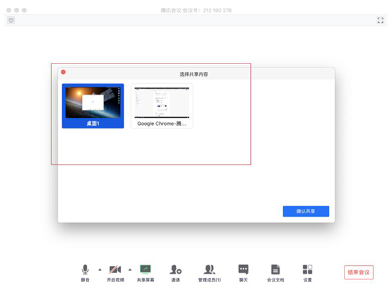
Task: Open the settings grid icon
Action: click(x=307, y=270)
